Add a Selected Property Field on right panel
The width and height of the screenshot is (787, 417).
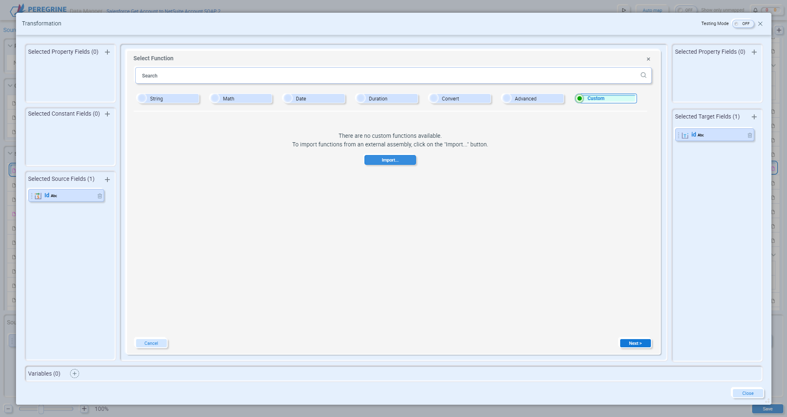754,52
